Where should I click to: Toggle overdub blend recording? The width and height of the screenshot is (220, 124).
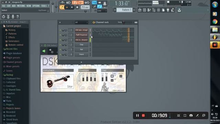(81, 2)
